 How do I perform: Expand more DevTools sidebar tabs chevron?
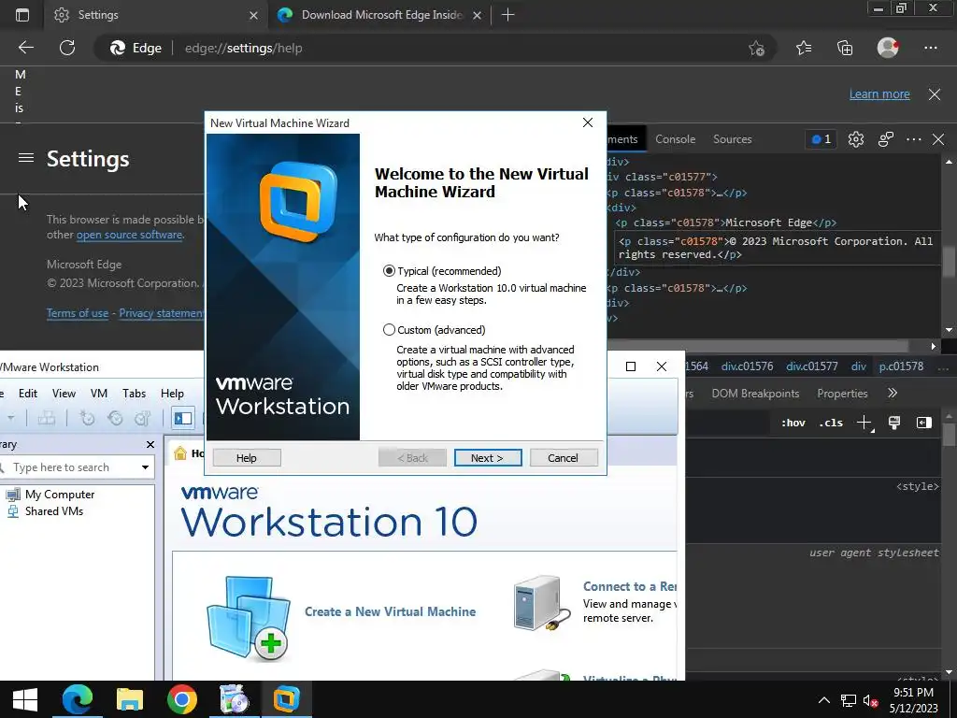click(x=893, y=394)
